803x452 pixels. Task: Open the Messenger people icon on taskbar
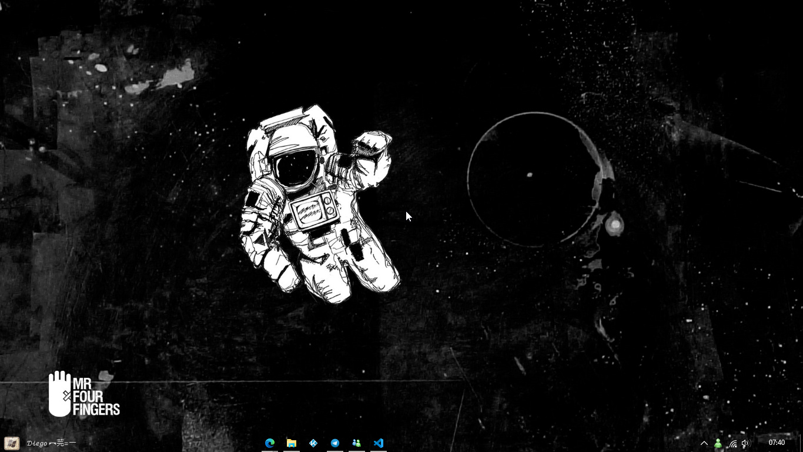coord(357,443)
